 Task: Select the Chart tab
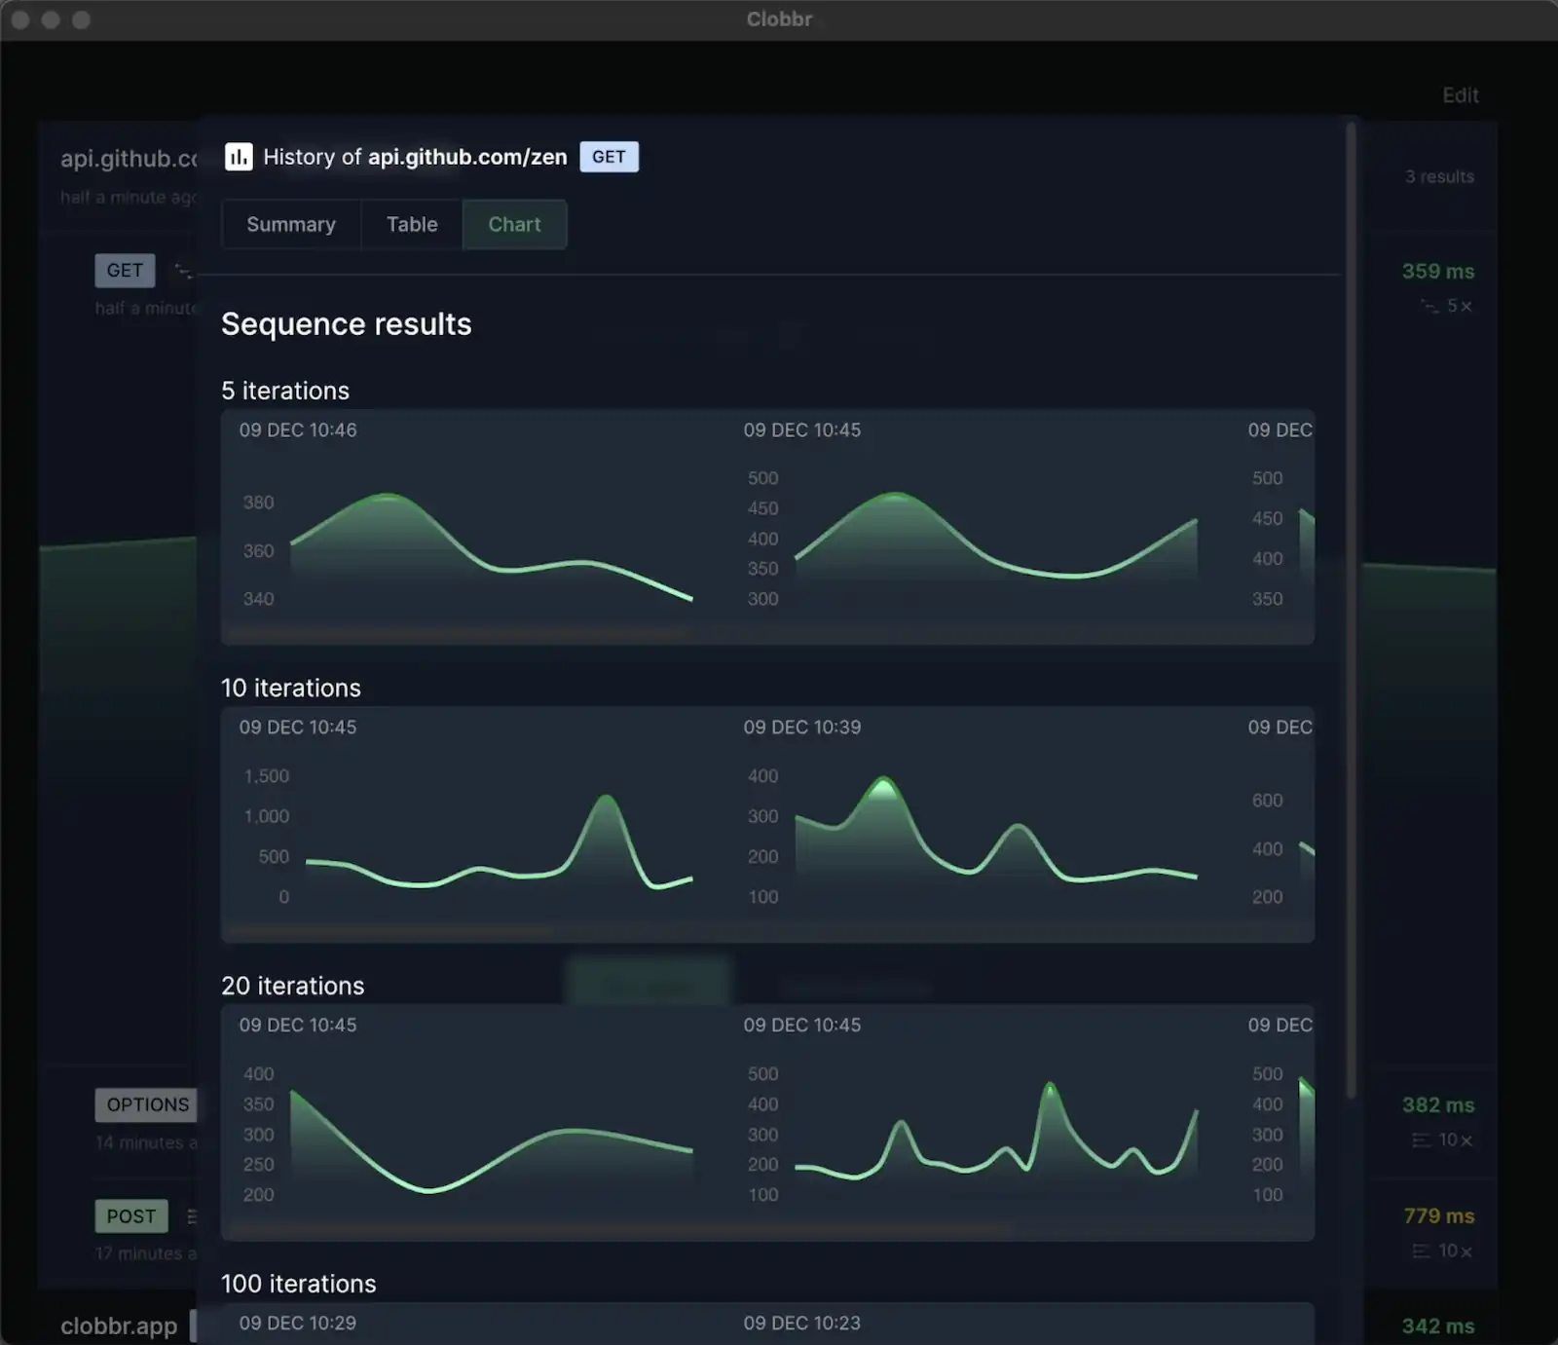point(514,224)
